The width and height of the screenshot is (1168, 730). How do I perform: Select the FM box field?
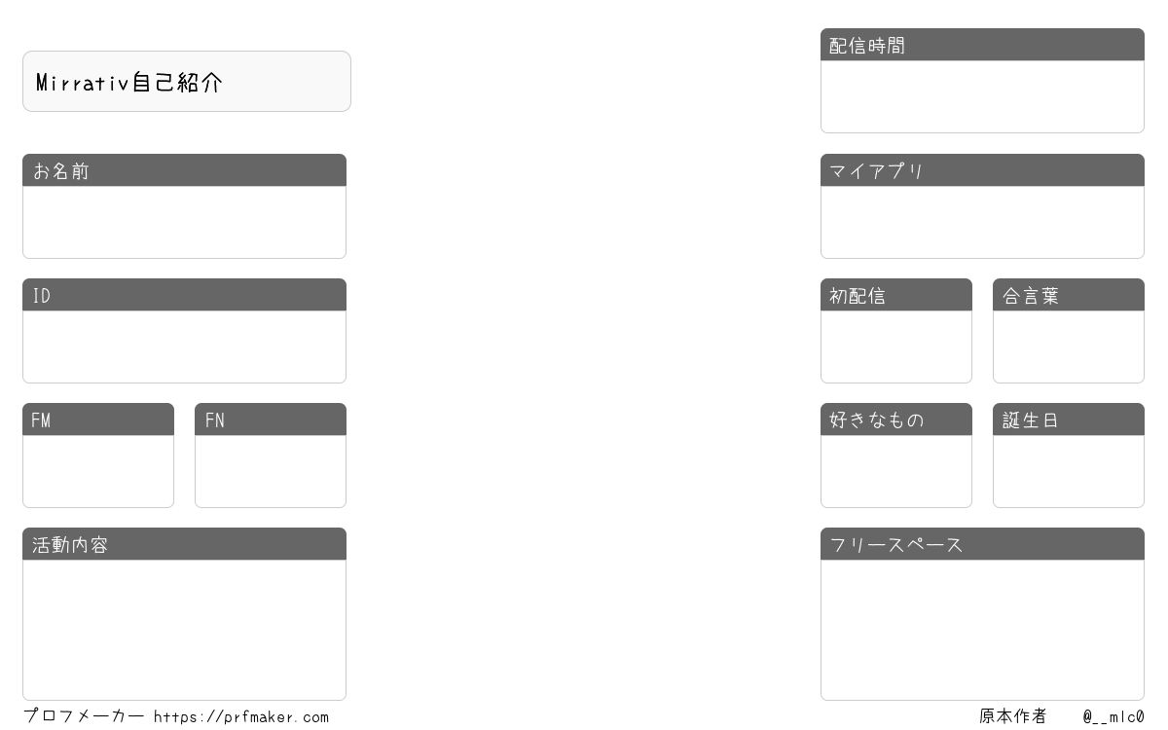(x=98, y=471)
